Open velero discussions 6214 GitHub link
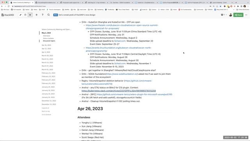The width and height of the screenshot is (250, 141). 117,82
